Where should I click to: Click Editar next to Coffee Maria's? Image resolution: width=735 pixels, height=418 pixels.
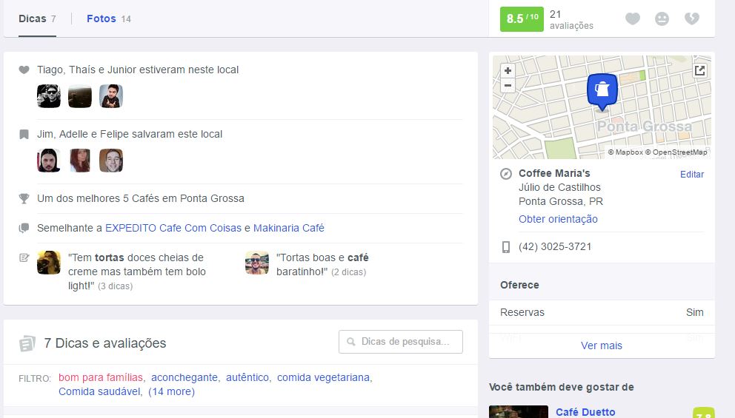692,174
